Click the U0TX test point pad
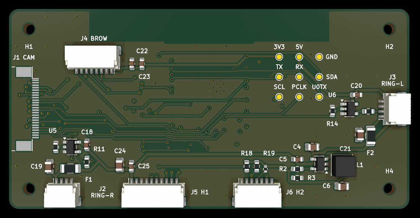 [319, 97]
